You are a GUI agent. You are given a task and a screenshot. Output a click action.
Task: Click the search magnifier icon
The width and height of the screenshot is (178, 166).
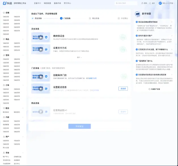tap(117, 3)
